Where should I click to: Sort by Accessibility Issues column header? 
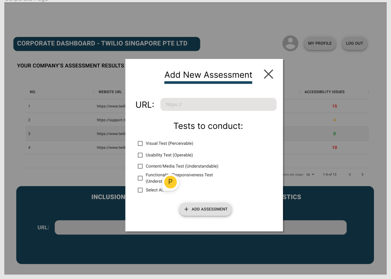click(x=324, y=92)
